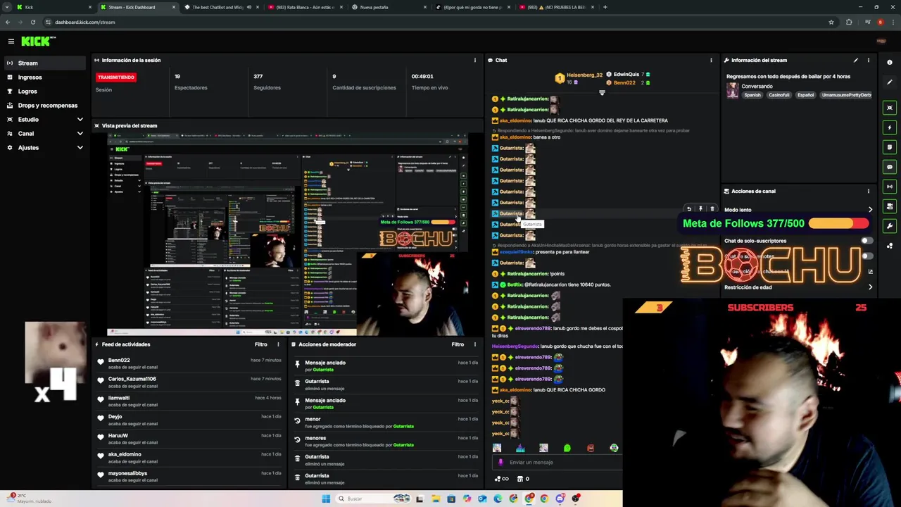The image size is (901, 507).
Task: Open Filtro in Acciones de moderador
Action: [x=458, y=344]
